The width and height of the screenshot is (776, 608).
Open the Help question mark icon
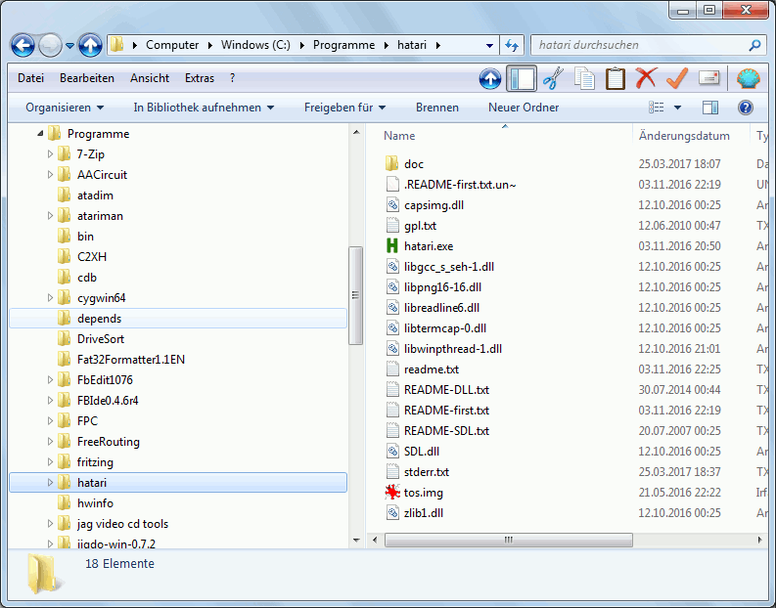point(746,108)
